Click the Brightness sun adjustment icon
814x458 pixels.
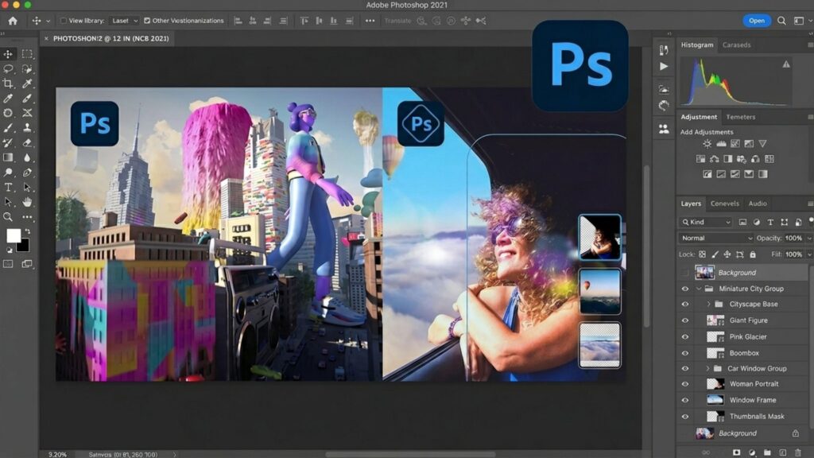point(707,144)
